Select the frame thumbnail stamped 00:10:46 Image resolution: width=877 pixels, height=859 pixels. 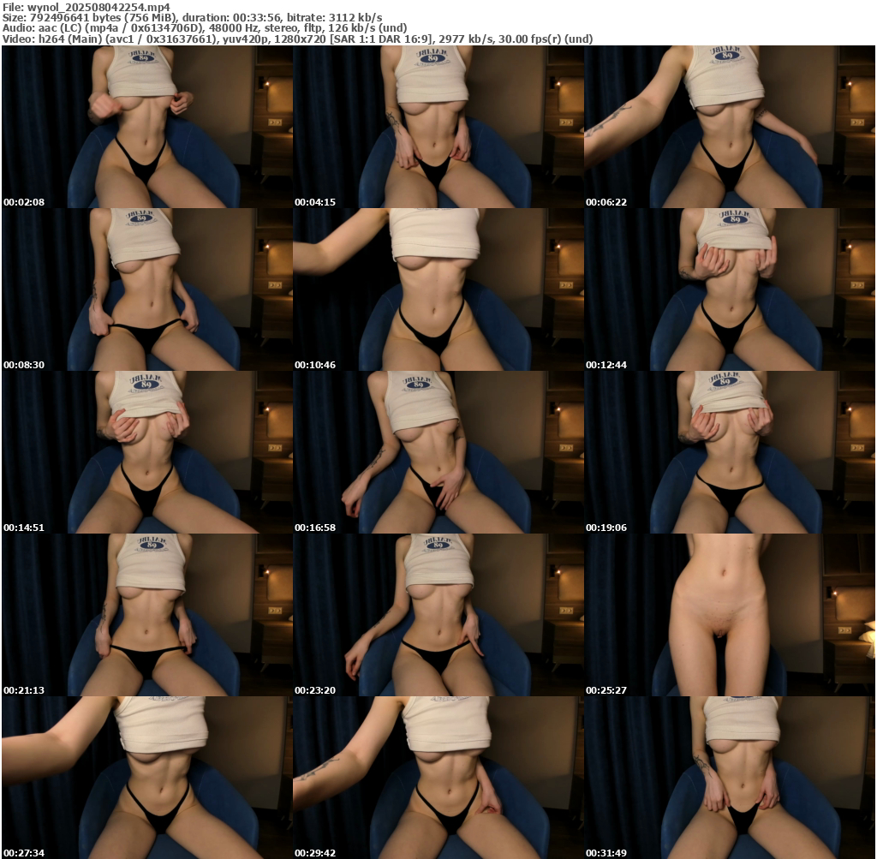(x=438, y=289)
